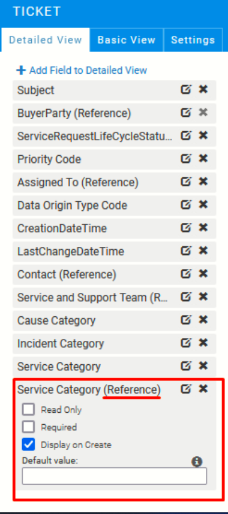Click the info icon beside Default value
The image size is (228, 514).
pos(197,462)
